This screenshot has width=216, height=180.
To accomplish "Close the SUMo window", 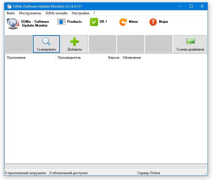I will pyautogui.click(x=202, y=6).
